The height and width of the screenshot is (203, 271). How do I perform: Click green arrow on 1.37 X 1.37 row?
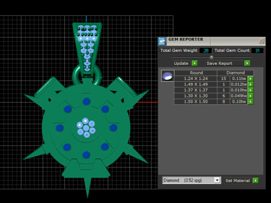pyautogui.click(x=251, y=90)
